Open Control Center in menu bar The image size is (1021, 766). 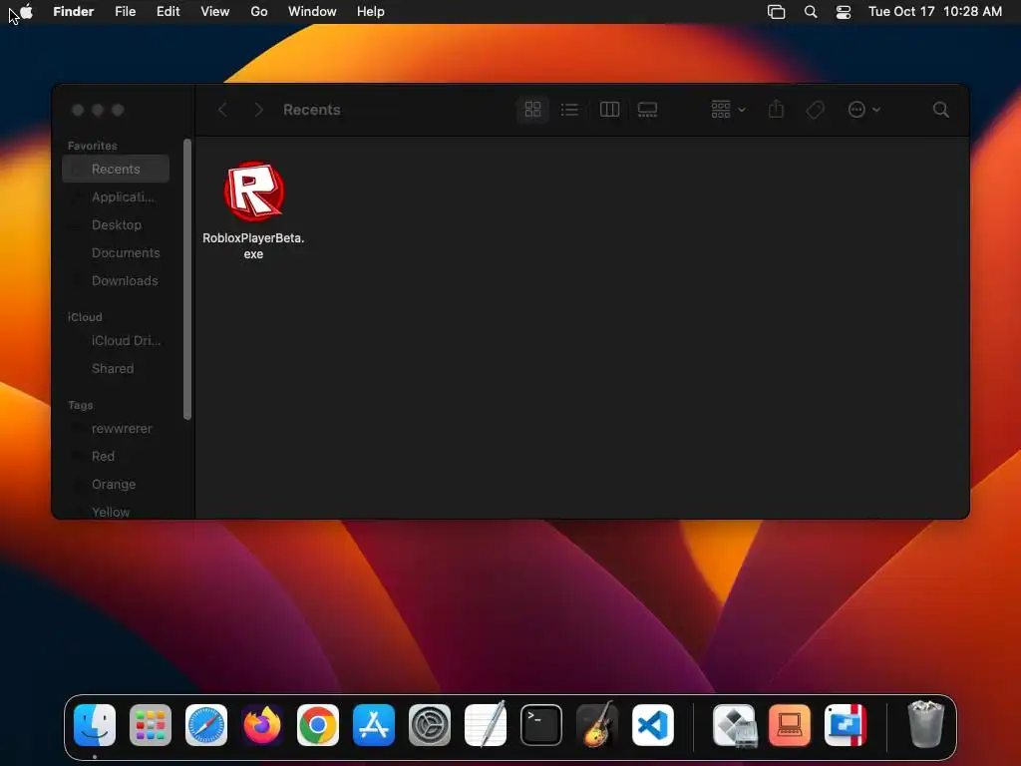click(844, 12)
